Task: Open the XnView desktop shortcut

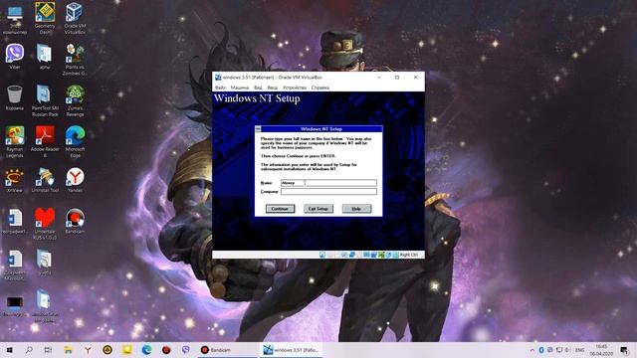Action: coord(15,180)
